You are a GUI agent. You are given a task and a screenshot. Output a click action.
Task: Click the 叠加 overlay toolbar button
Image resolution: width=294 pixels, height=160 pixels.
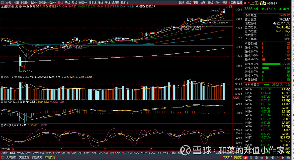tap(189, 2)
